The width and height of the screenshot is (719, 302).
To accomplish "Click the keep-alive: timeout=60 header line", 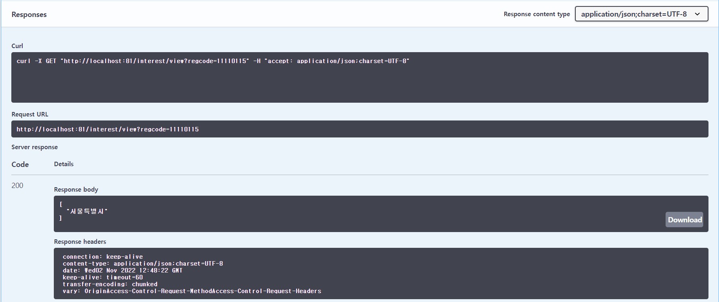I will pos(103,277).
